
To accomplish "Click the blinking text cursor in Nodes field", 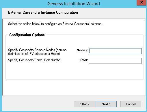I will 90,51.
